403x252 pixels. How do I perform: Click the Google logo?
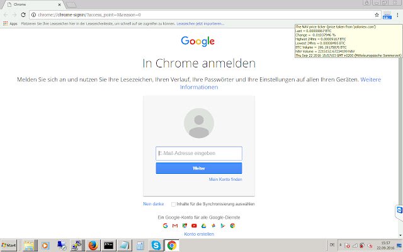pos(198,41)
